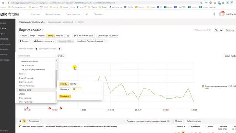Select the Вчера period tab
Screen dimensions: 236x133
coord(32,35)
